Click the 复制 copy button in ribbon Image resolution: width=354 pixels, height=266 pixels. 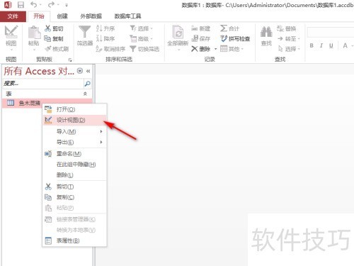click(x=54, y=39)
